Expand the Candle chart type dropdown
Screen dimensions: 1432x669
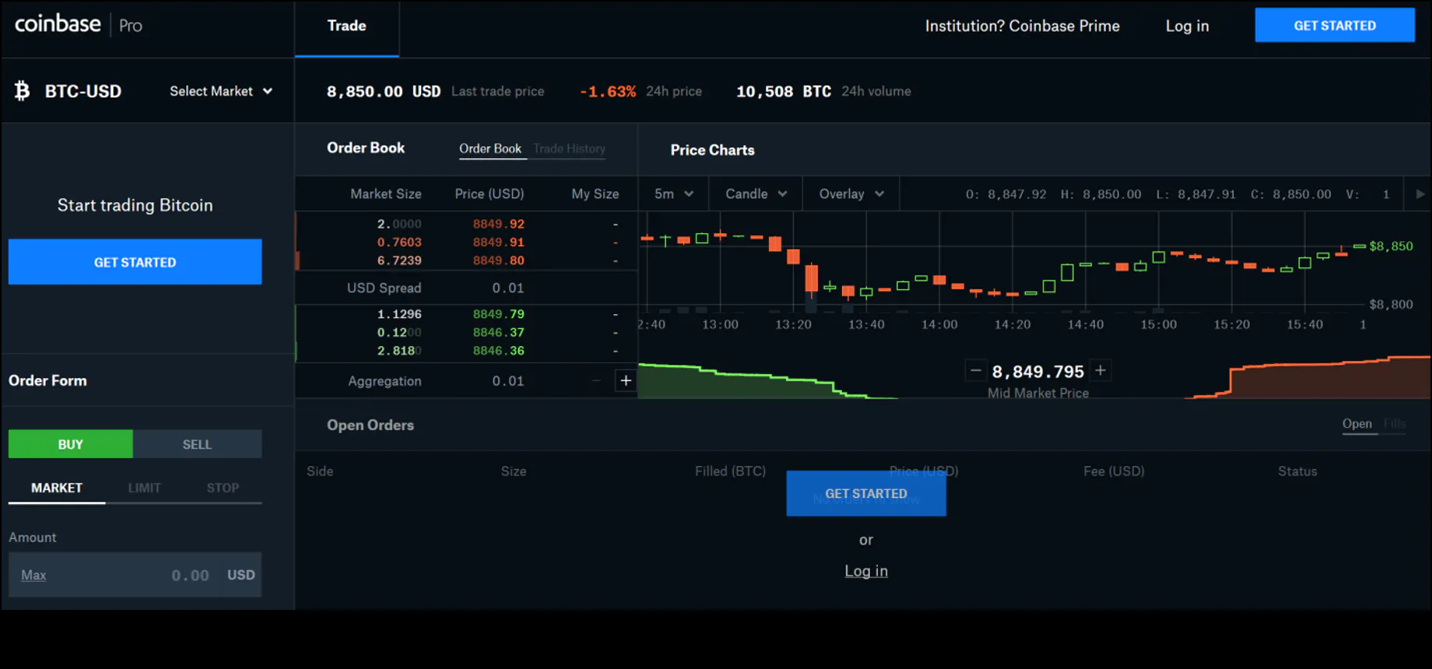[756, 194]
